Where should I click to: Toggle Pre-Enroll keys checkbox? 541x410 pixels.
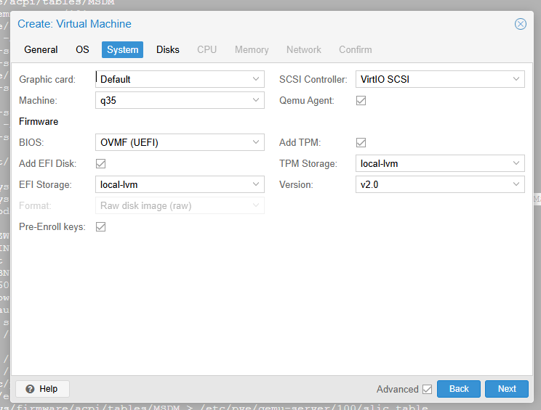point(101,227)
